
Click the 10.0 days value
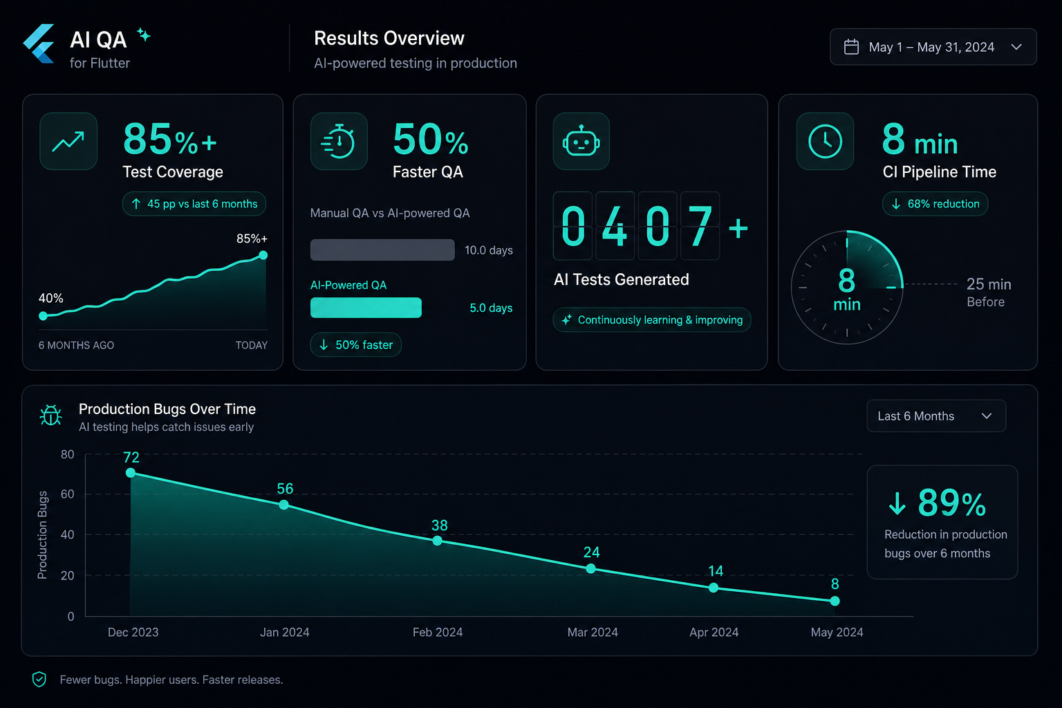tap(489, 250)
